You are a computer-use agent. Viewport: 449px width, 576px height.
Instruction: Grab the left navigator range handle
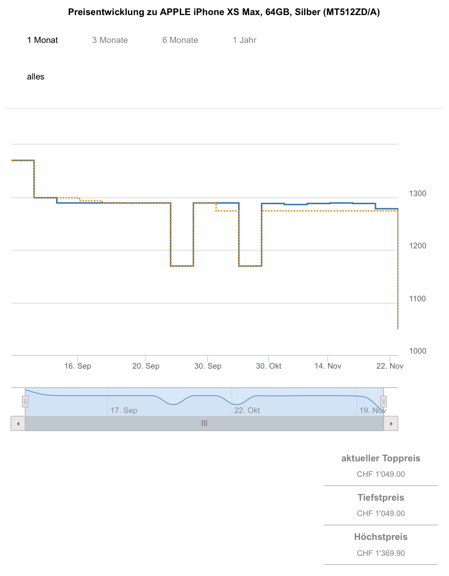(x=25, y=402)
